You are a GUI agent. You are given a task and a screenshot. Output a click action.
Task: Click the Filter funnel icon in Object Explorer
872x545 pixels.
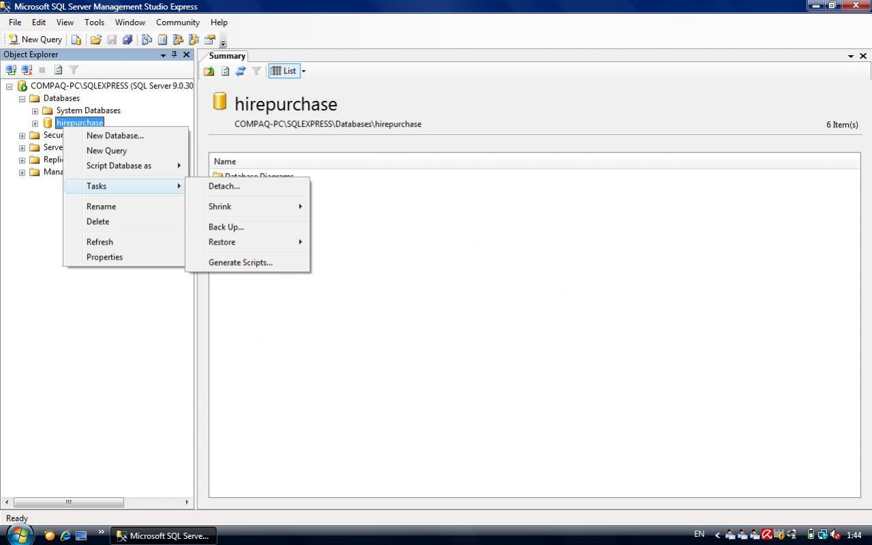coord(74,69)
